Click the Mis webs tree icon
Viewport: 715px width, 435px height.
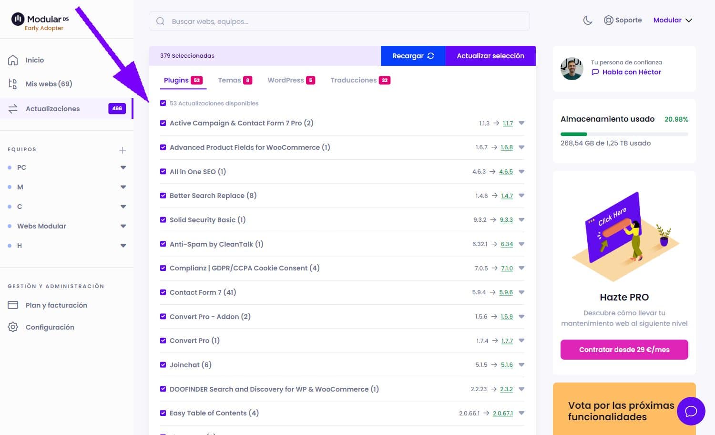tap(13, 84)
